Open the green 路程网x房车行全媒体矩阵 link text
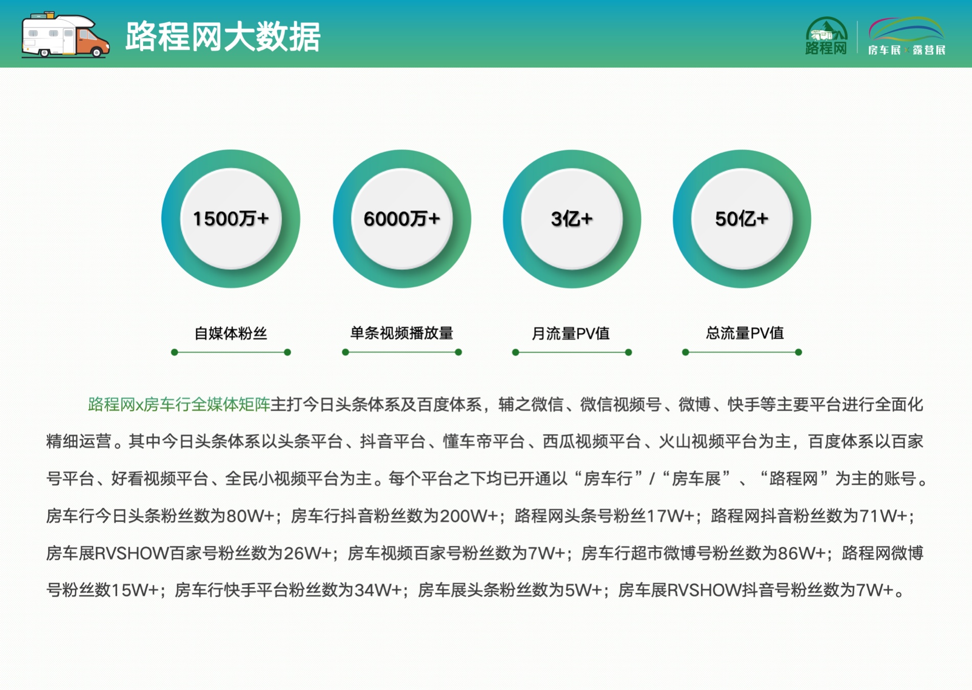The image size is (972, 690). pyautogui.click(x=179, y=405)
